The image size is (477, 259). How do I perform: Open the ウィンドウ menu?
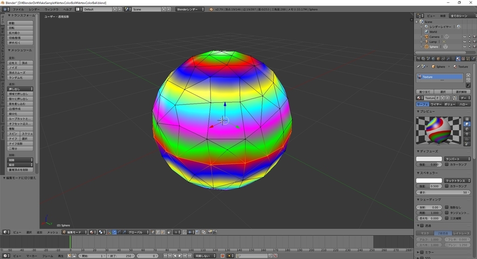click(x=51, y=9)
